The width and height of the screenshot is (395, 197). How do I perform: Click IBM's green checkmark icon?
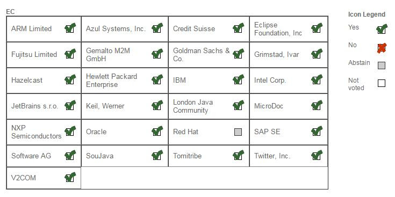238,79
